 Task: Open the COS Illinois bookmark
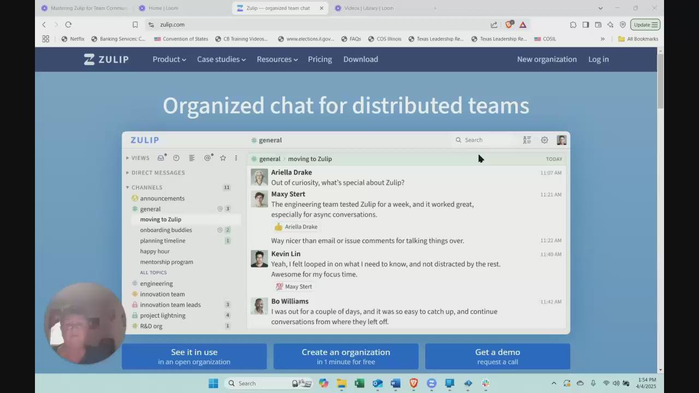click(385, 39)
